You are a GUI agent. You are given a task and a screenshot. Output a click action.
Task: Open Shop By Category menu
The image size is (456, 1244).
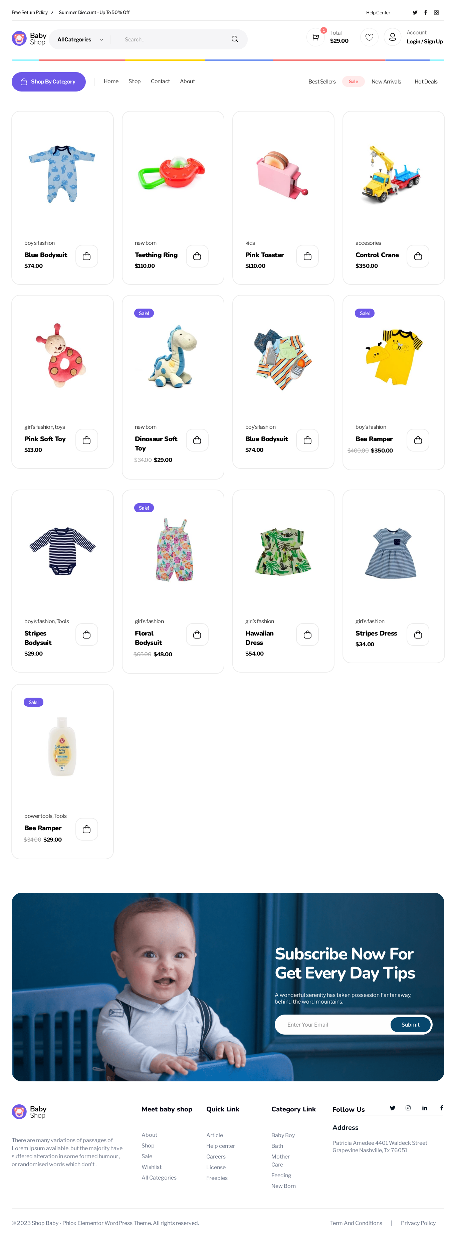[x=49, y=81]
